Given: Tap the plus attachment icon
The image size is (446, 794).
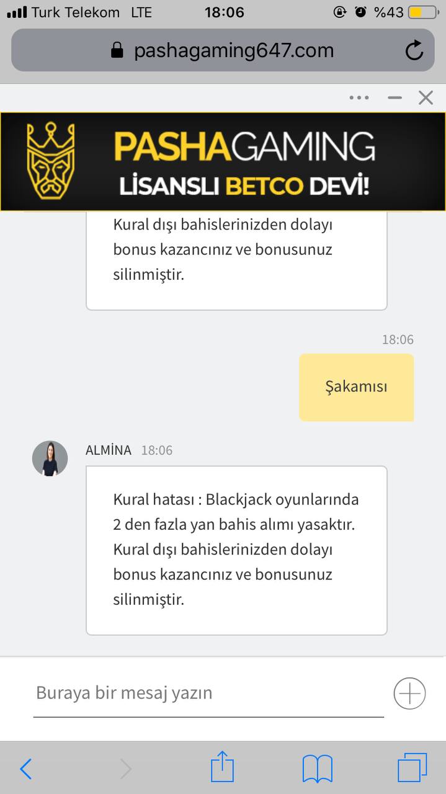Looking at the screenshot, I should click(x=409, y=693).
